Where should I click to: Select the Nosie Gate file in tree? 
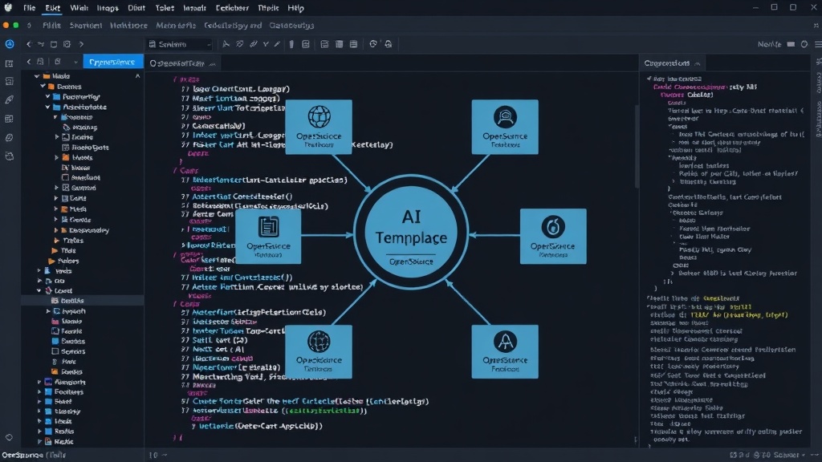(x=85, y=148)
